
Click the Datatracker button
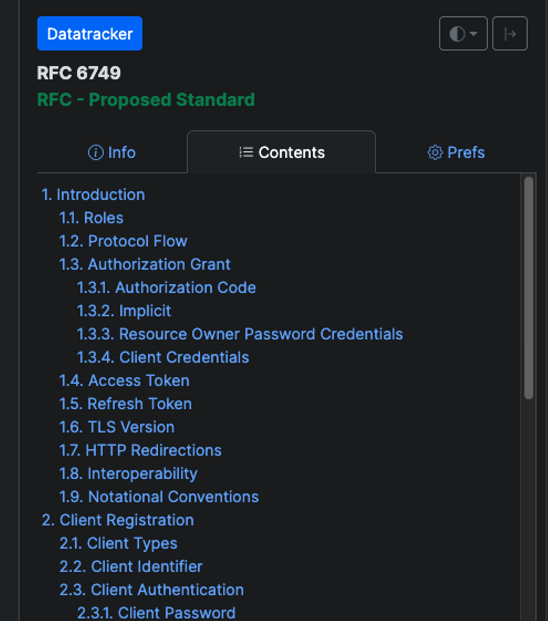coord(90,33)
